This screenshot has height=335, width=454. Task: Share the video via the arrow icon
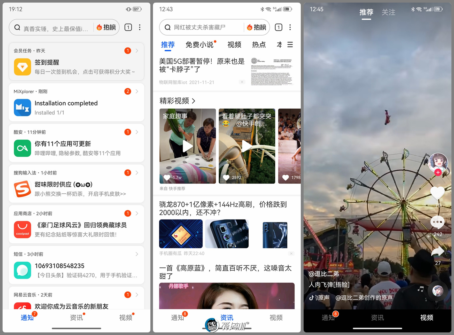(437, 251)
